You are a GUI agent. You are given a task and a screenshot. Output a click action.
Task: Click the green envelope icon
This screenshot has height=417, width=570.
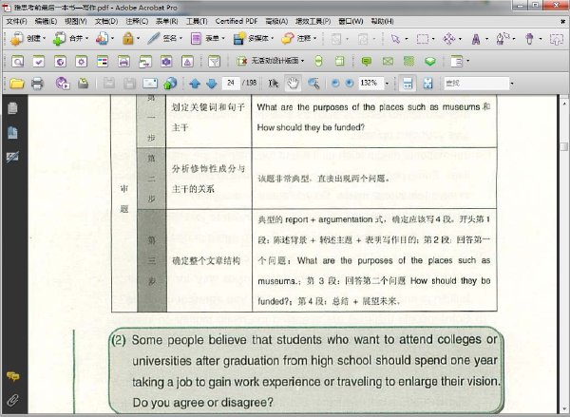(x=388, y=61)
